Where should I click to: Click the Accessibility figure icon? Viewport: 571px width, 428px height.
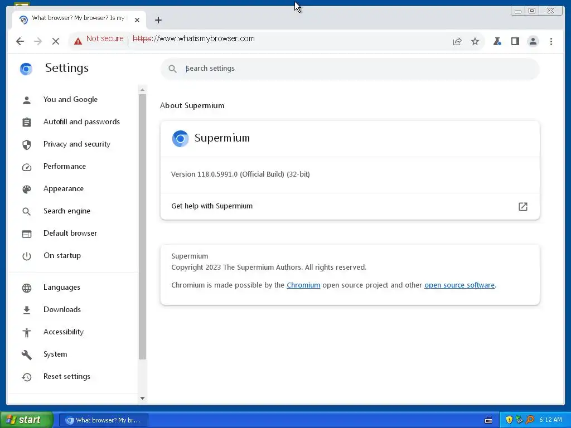click(27, 332)
